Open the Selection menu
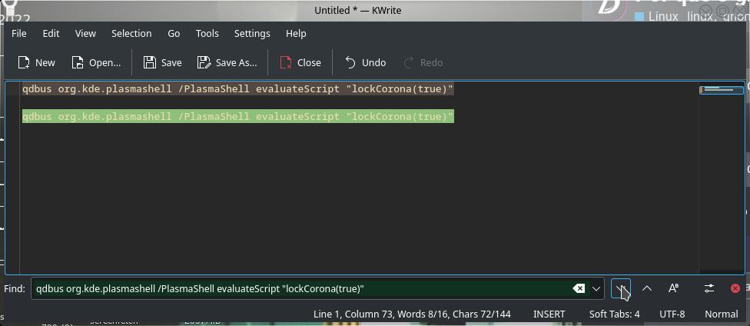The image size is (750, 326). tap(131, 34)
